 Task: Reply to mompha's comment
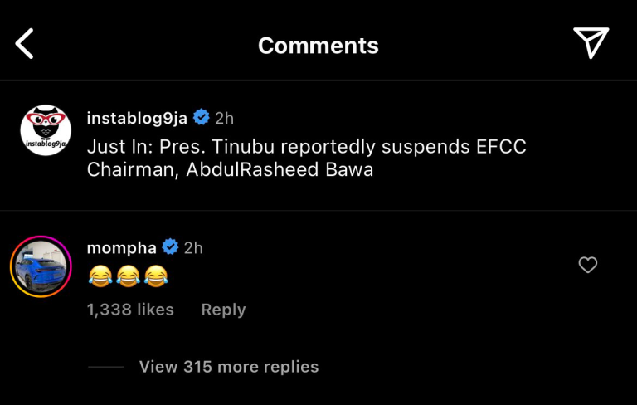tap(223, 310)
